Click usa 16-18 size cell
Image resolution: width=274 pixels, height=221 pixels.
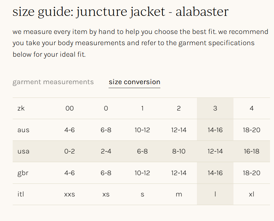[x=252, y=151]
